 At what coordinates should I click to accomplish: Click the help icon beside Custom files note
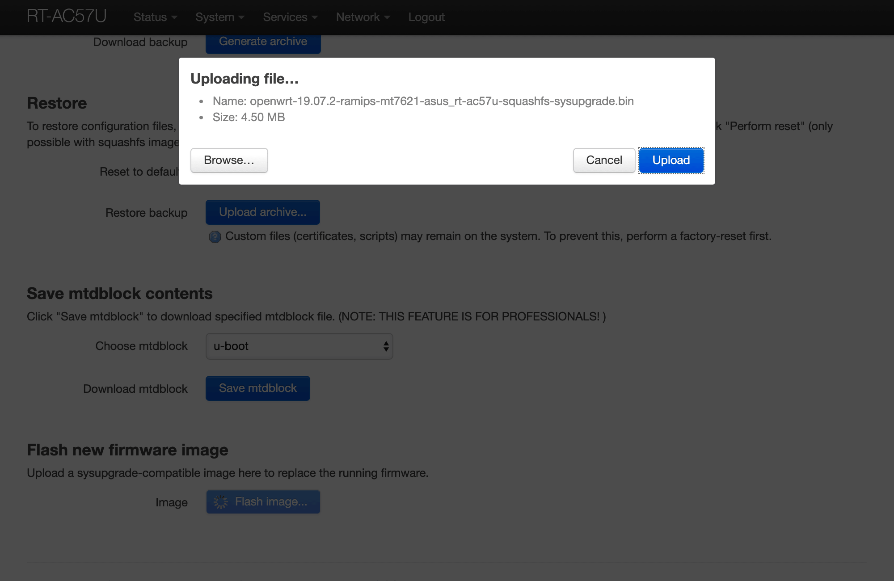(x=215, y=236)
